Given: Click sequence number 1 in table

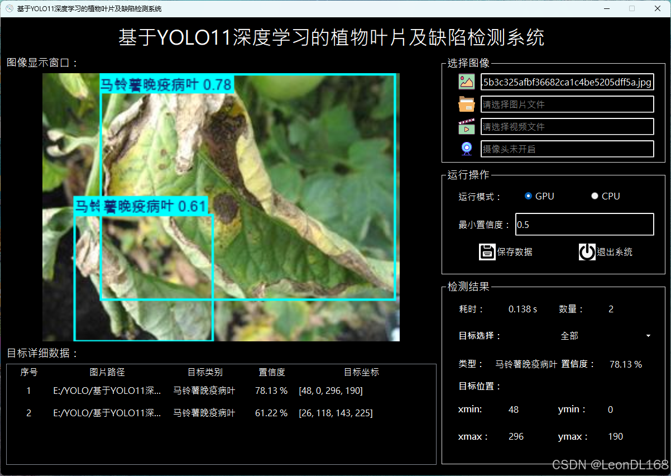Looking at the screenshot, I should (x=29, y=391).
